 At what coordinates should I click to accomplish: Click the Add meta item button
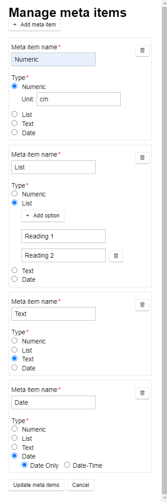pyautogui.click(x=35, y=25)
